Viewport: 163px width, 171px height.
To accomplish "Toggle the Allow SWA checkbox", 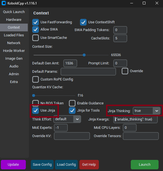I will coord(36,29).
